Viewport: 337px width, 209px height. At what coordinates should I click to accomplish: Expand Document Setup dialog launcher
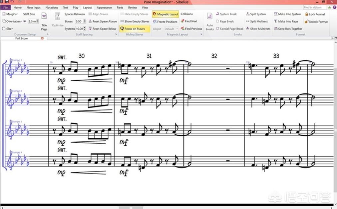48,34
